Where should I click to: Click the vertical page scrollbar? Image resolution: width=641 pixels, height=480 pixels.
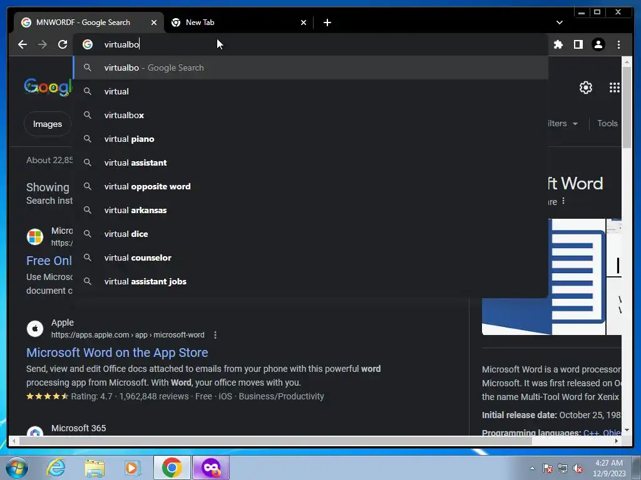point(627,107)
